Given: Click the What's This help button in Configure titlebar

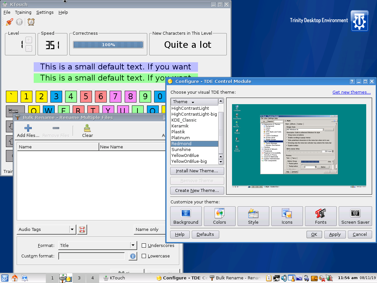Looking at the screenshot, I should tap(352, 82).
